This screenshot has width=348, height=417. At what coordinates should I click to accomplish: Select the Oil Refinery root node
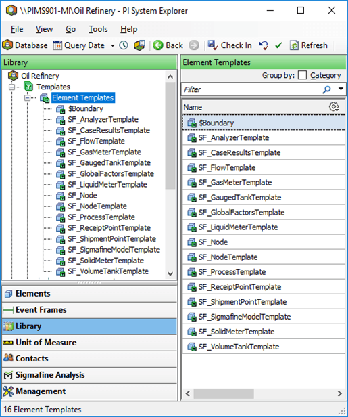click(x=40, y=76)
